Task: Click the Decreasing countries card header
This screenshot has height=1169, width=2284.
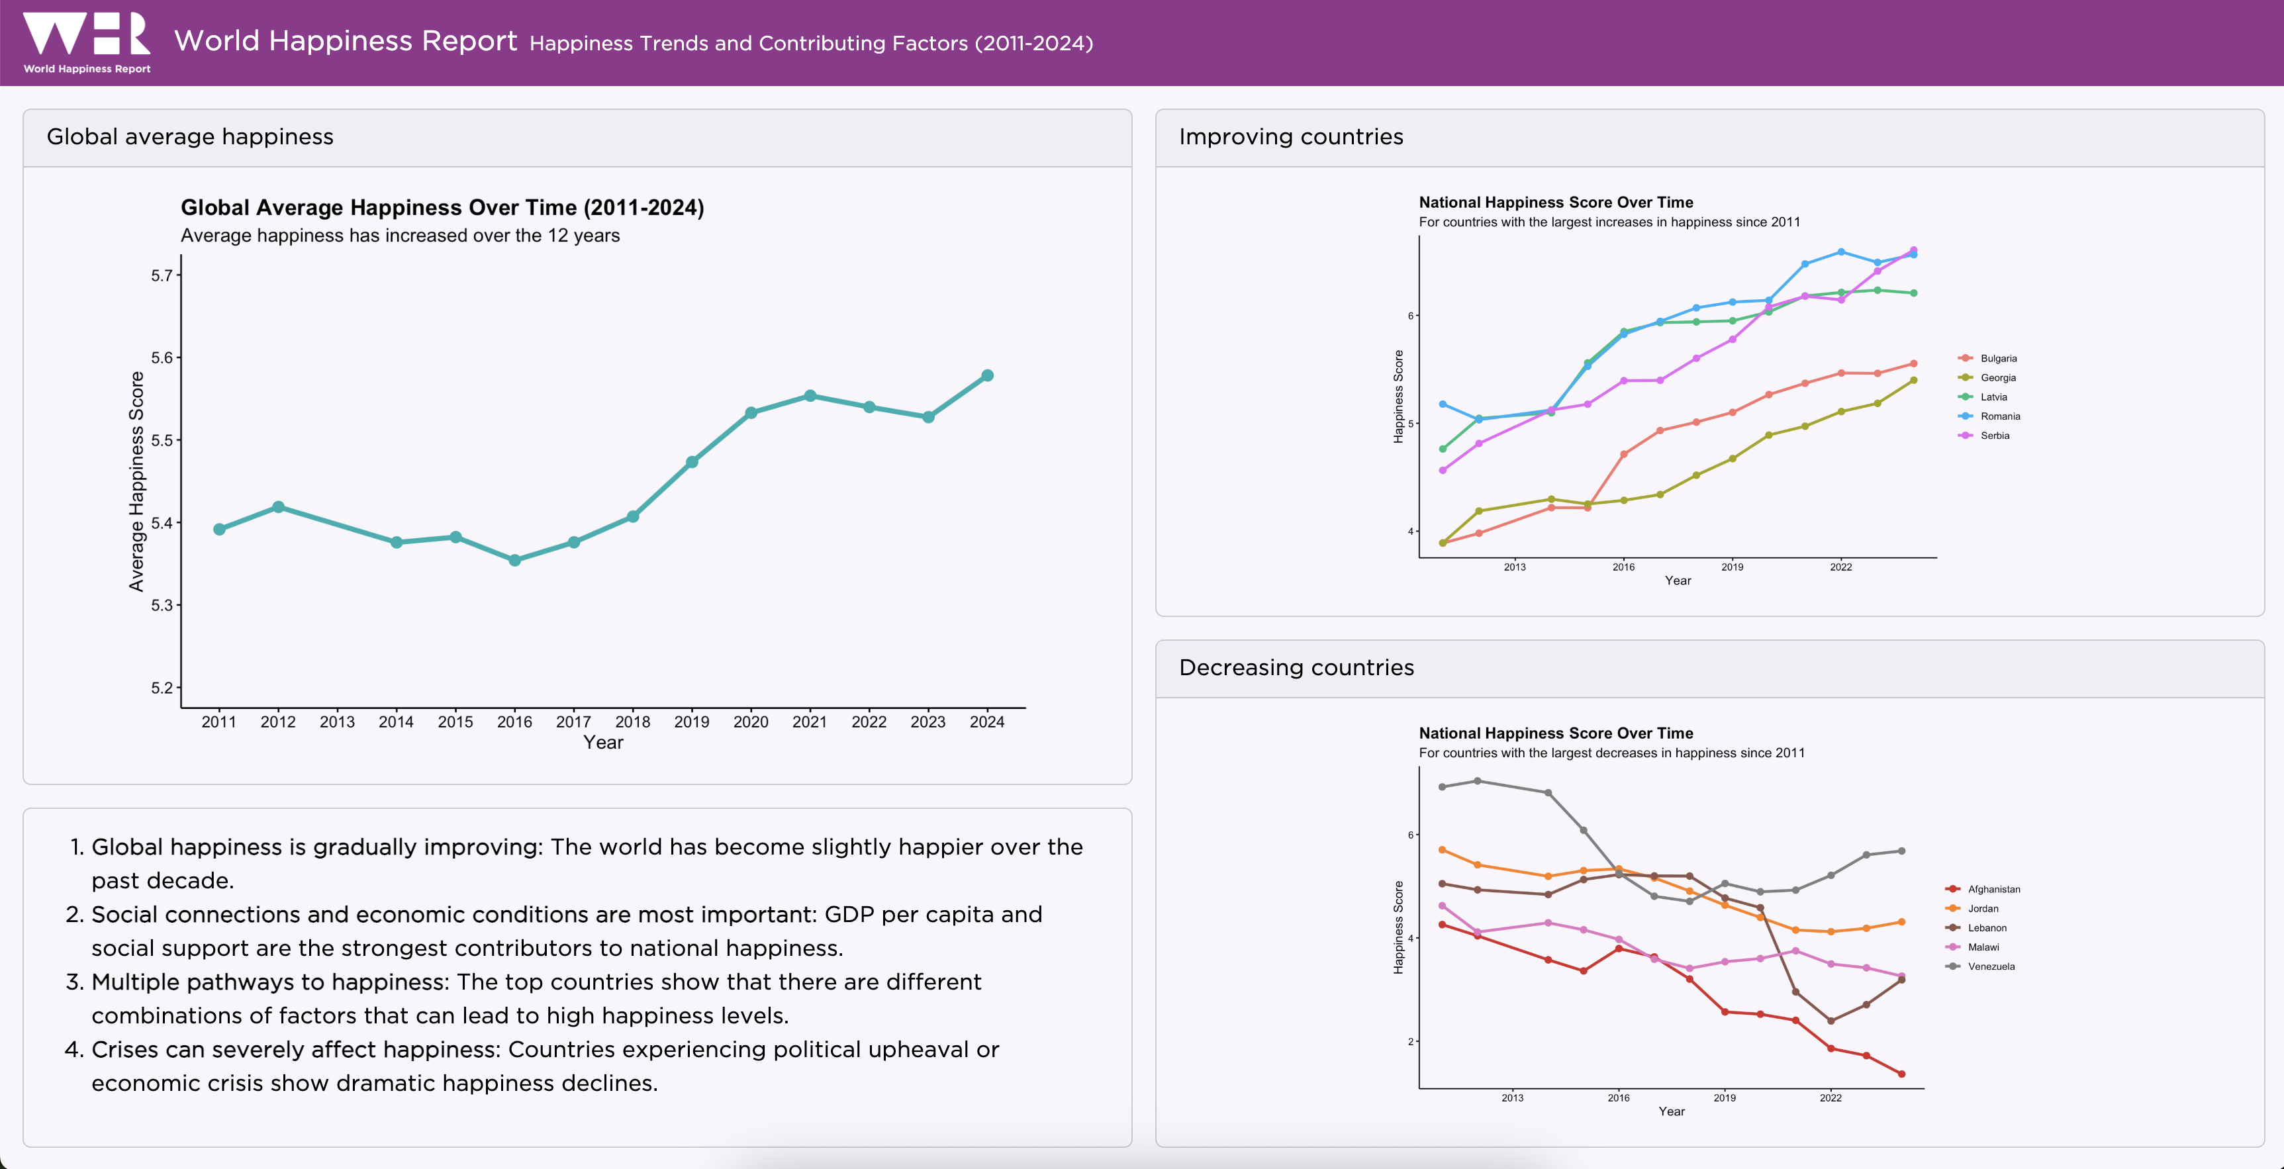Action: [1296, 667]
